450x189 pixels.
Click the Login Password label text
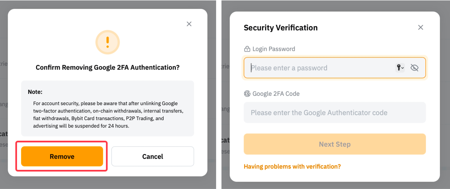click(274, 49)
